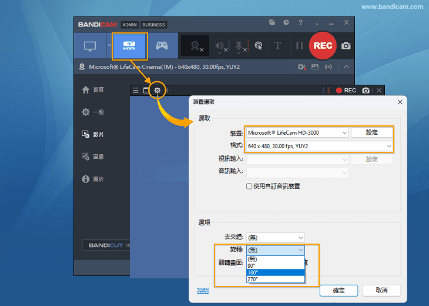Open hamburger menu in preview window
429x306 pixels.
coord(136,91)
